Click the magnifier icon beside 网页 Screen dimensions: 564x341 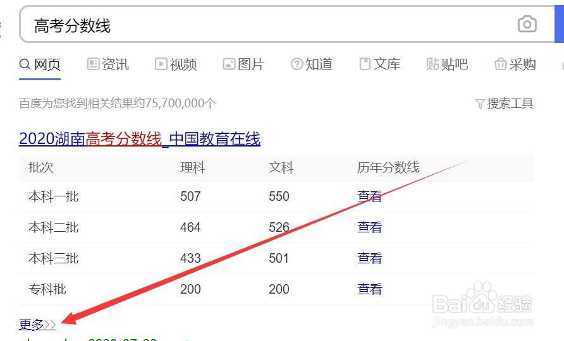click(x=25, y=64)
